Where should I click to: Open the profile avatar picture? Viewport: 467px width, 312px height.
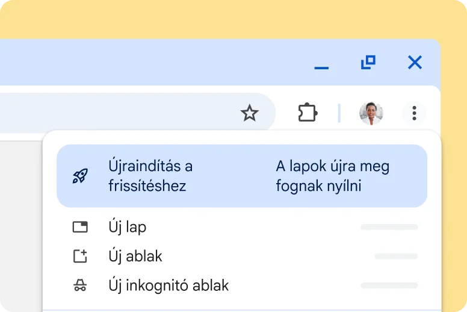pyautogui.click(x=371, y=113)
